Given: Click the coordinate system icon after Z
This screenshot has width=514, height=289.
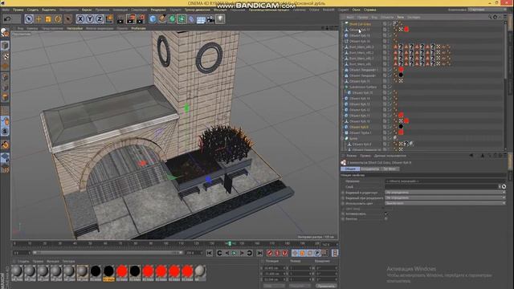Looking at the screenshot, I should tap(109, 19).
